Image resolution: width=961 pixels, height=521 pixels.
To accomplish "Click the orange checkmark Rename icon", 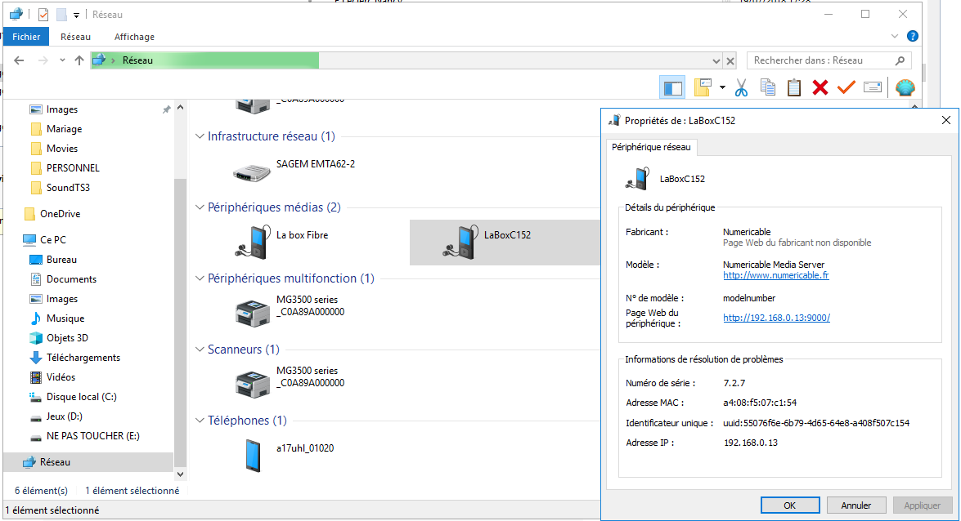I will (x=846, y=87).
